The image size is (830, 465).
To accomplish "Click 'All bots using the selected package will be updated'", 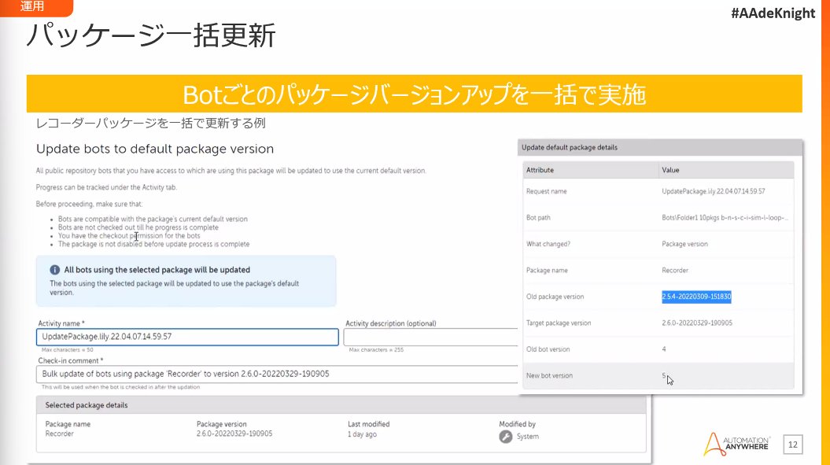I will point(157,270).
